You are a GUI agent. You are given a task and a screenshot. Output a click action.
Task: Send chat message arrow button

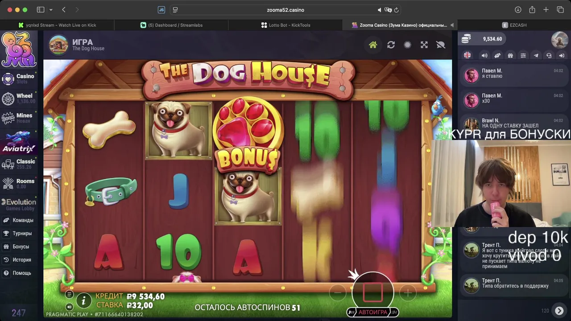click(x=559, y=311)
